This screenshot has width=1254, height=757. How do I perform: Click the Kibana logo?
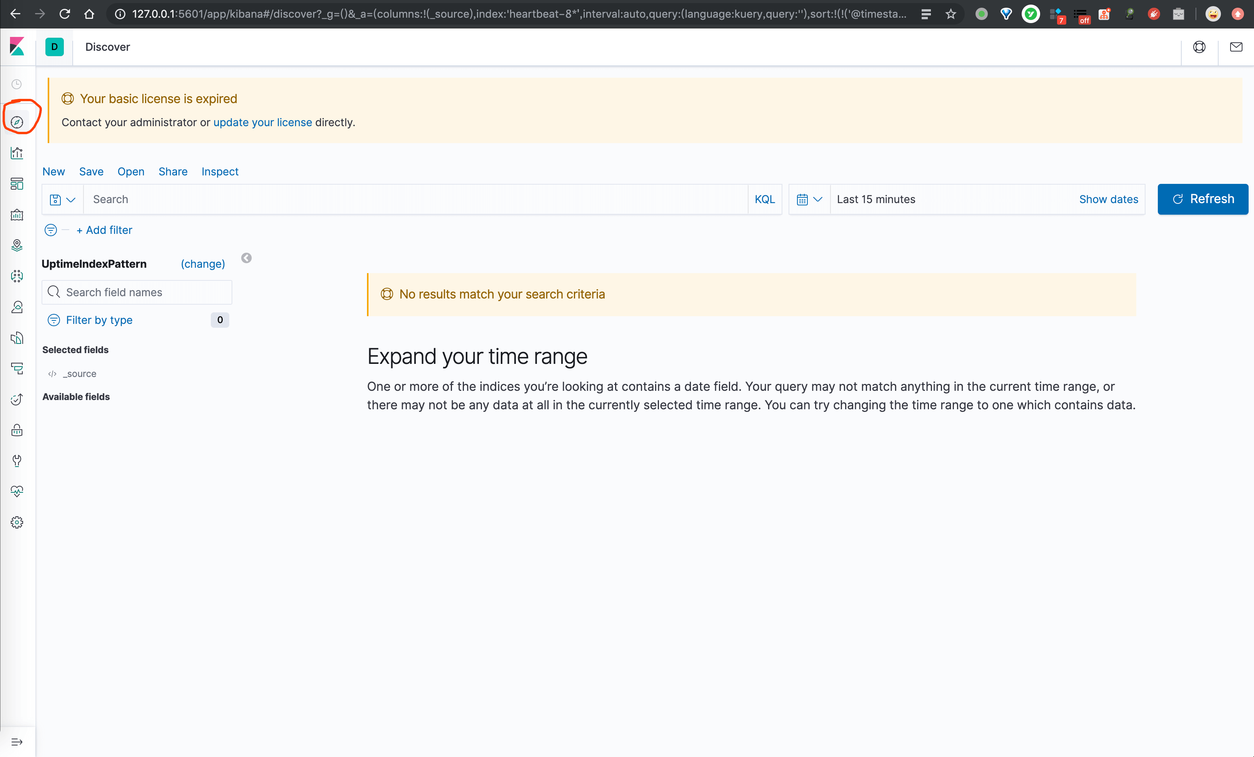point(17,47)
